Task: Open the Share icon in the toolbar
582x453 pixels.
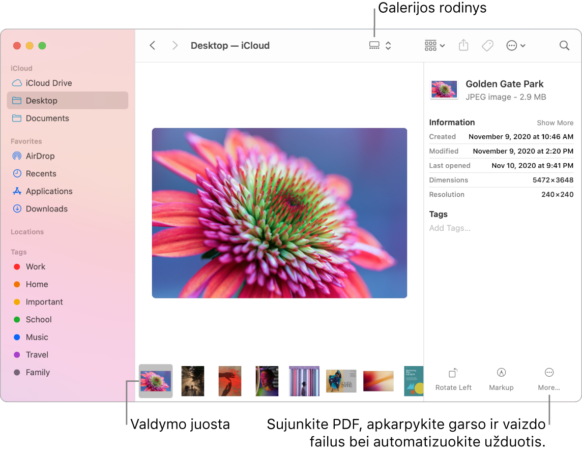Action: 463,45
